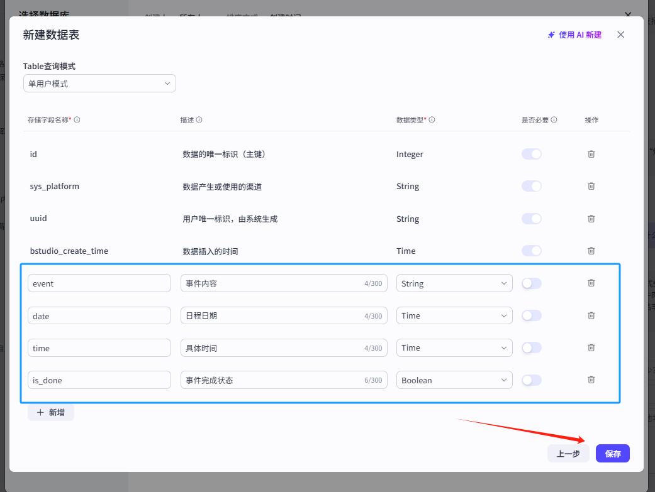
Task: Click trash icon for date field
Action: tap(591, 315)
